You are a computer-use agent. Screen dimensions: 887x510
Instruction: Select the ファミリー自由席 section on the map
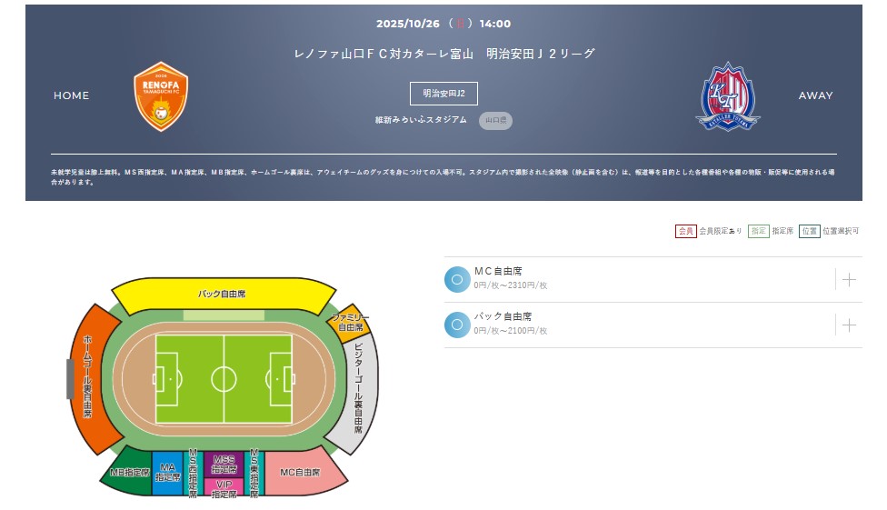coord(350,324)
